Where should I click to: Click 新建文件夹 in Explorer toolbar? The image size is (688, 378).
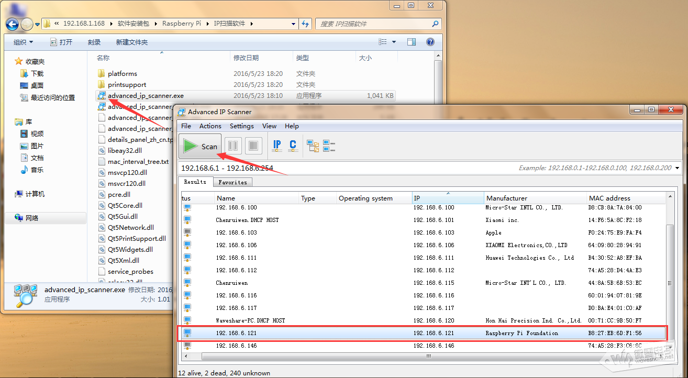132,42
